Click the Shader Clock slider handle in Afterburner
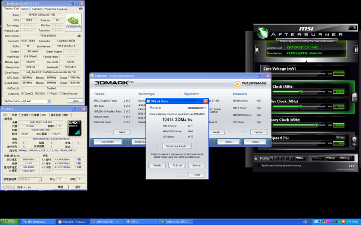 pyautogui.click(x=301, y=106)
